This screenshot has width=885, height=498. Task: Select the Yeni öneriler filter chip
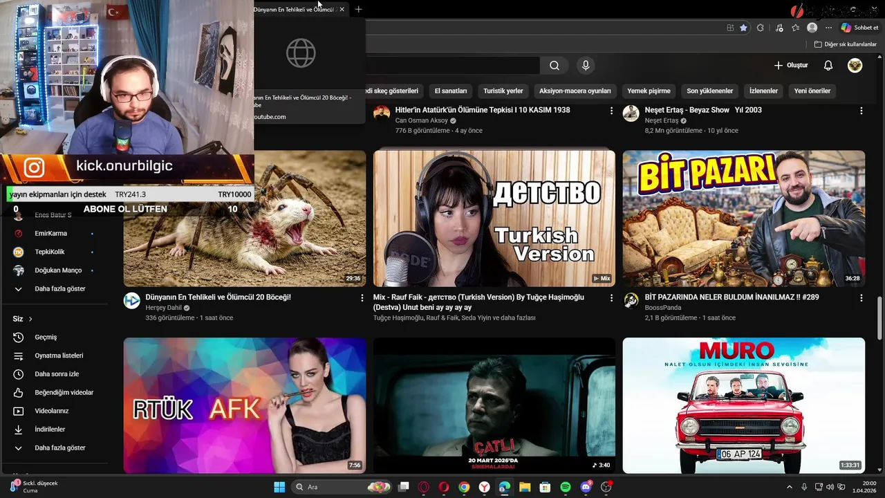[x=812, y=91]
